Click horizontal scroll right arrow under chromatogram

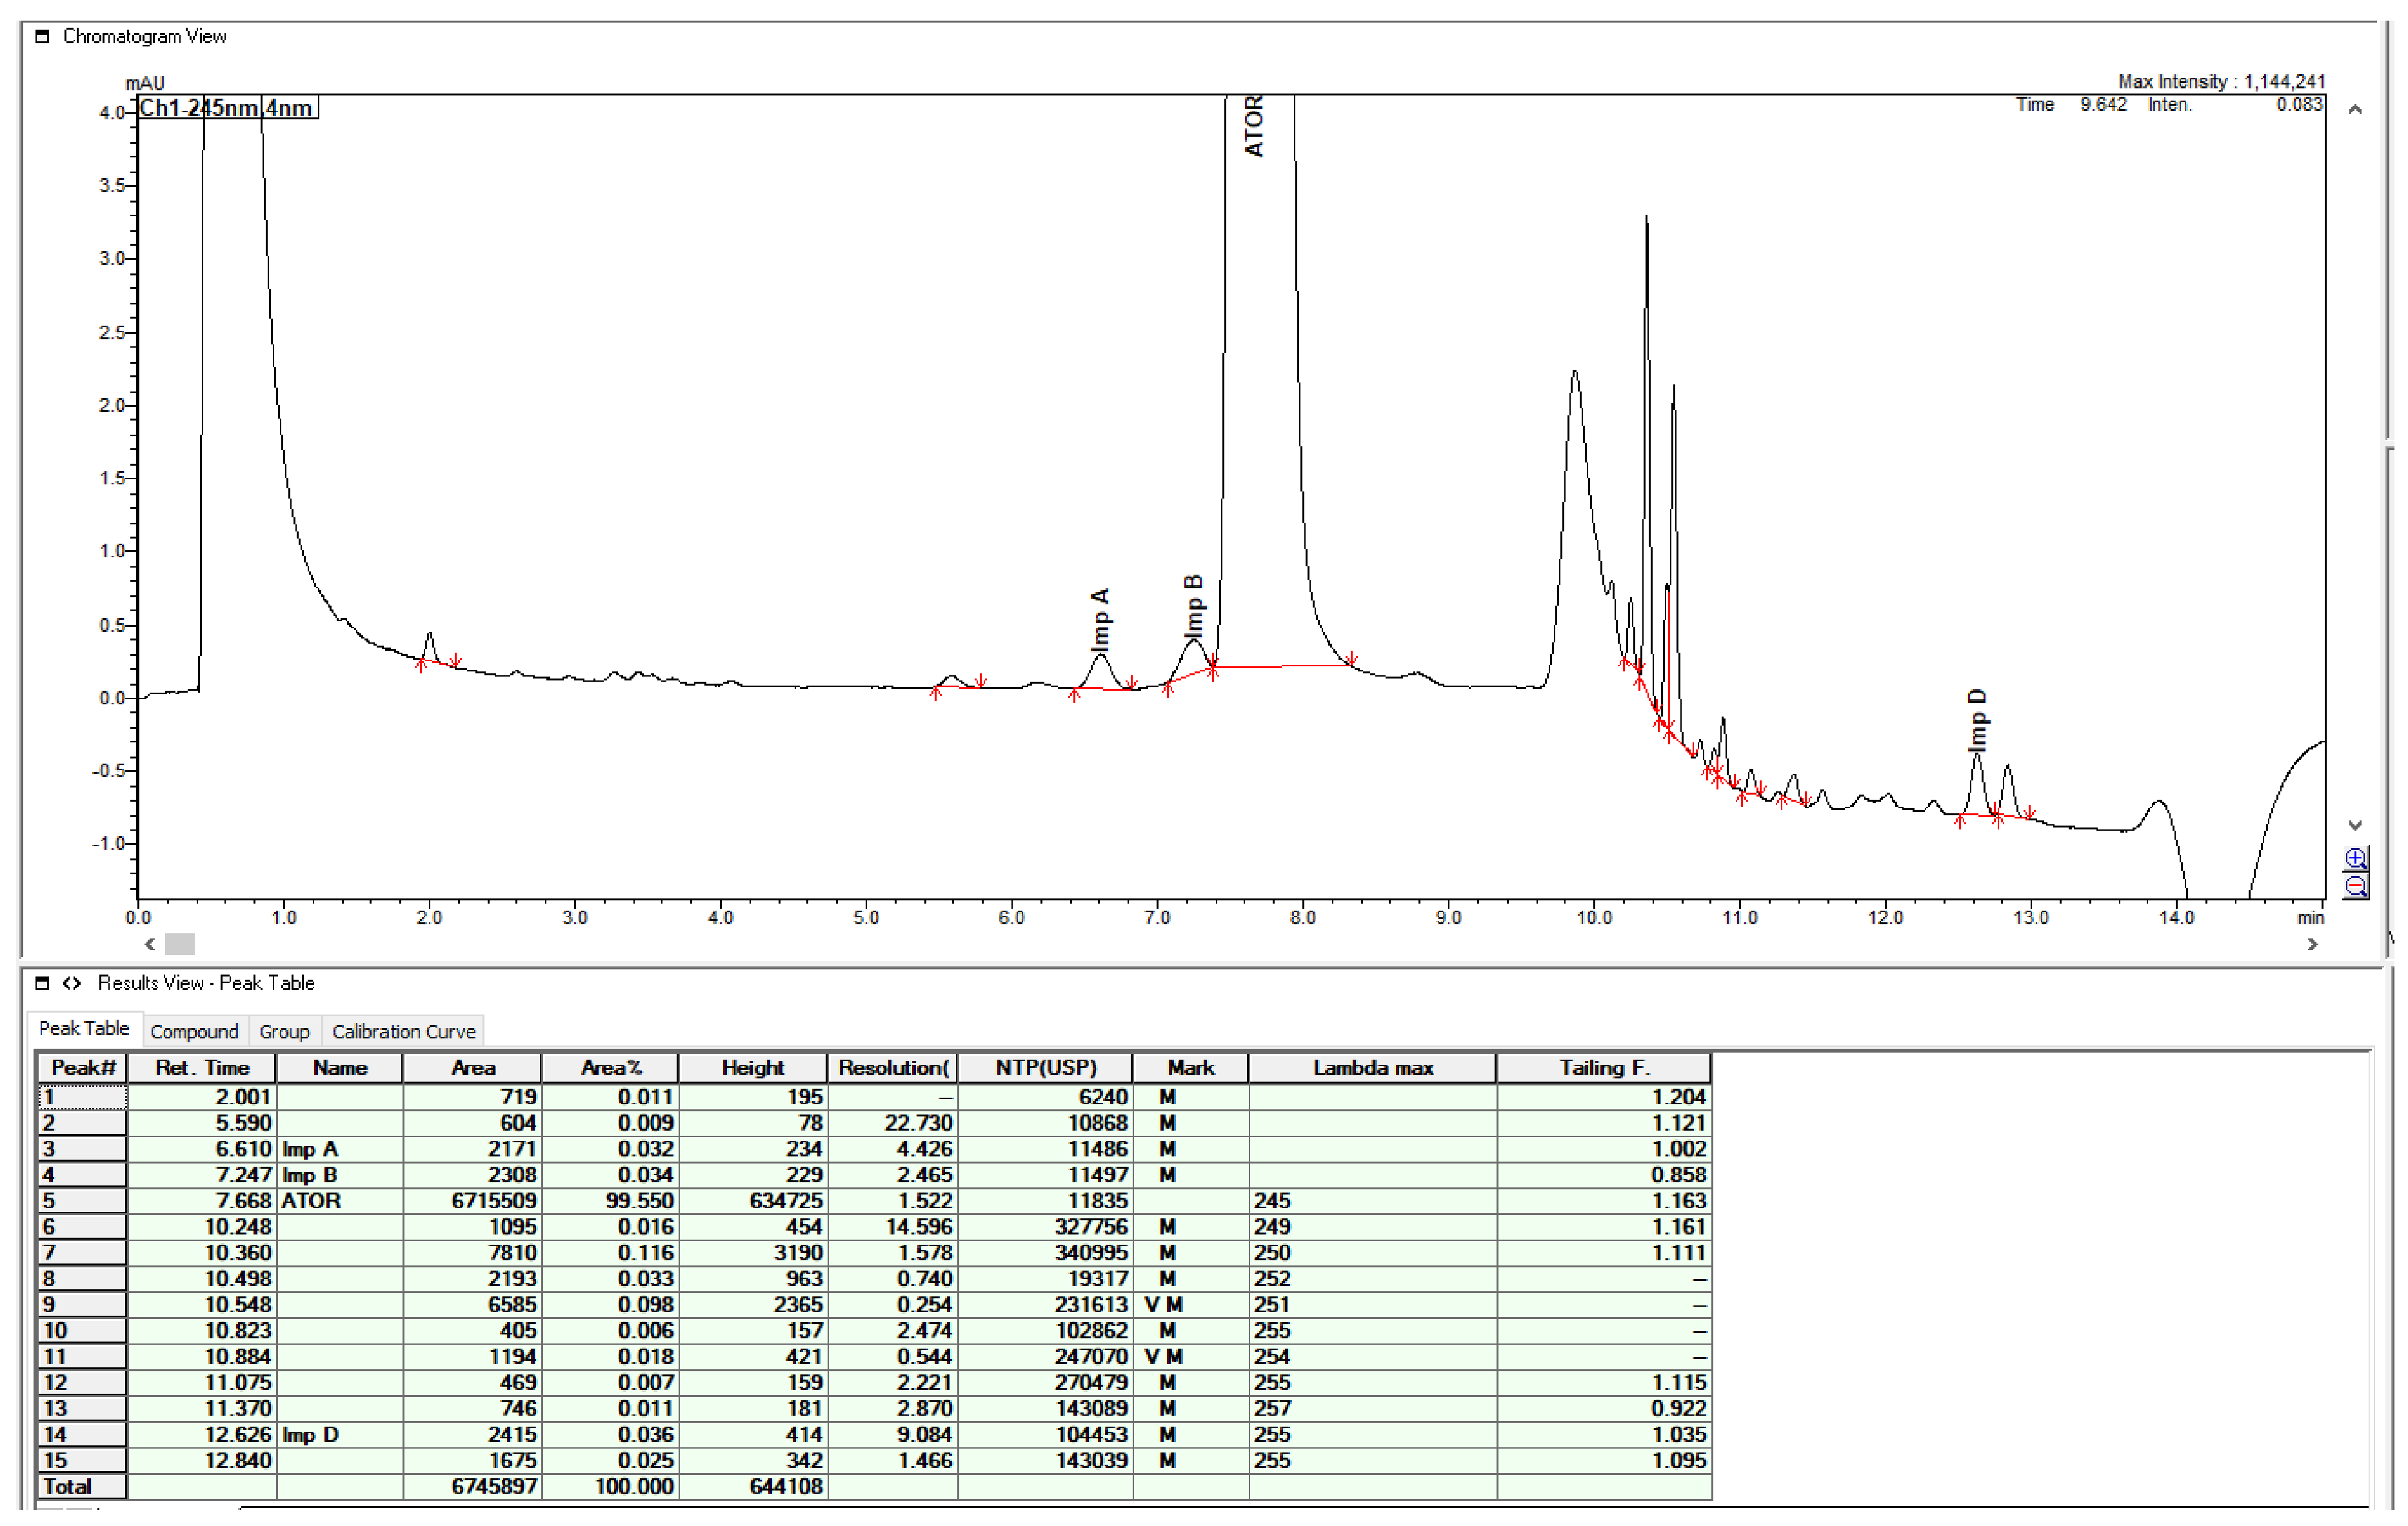click(2312, 944)
